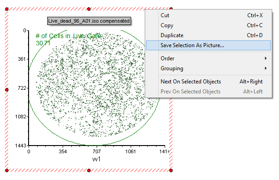Image resolution: width=279 pixels, height=180 pixels.
Task: Click the '# of Cells in Live Gate' label
Action: pos(69,36)
